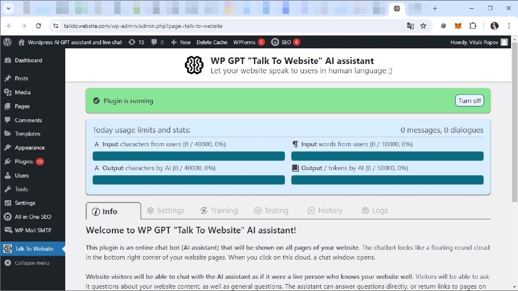Screen dimensions: 518x291
Task: Open the browser Extensions puzzle icon
Action: click(x=473, y=26)
